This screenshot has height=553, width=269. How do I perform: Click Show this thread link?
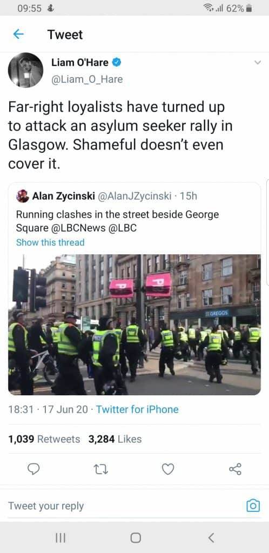[x=50, y=242]
